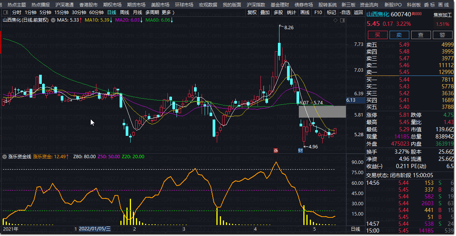Click the blue 财 marker on chart
Viewport: 456px width, 236px height.
click(x=300, y=150)
